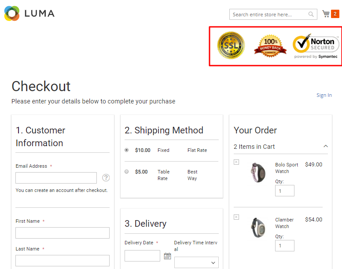This screenshot has height=269, width=342.
Task: Select the $5.00 Table Rate option
Action: pos(127,172)
